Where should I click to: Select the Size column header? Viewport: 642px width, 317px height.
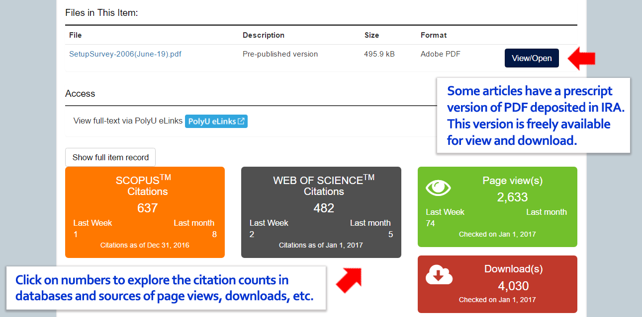coord(371,35)
